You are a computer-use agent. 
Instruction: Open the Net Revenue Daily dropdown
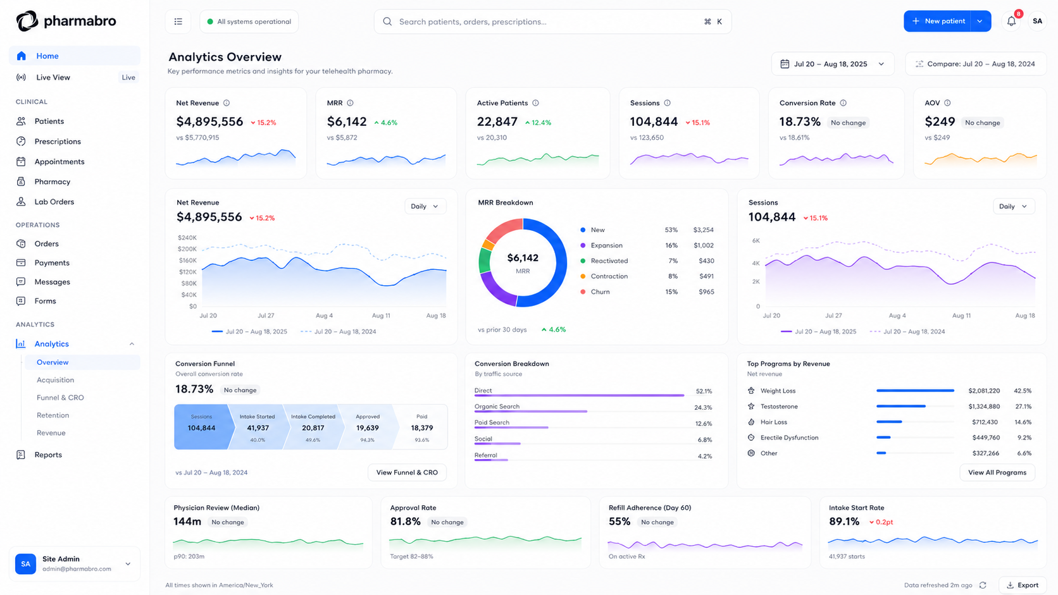pos(425,206)
